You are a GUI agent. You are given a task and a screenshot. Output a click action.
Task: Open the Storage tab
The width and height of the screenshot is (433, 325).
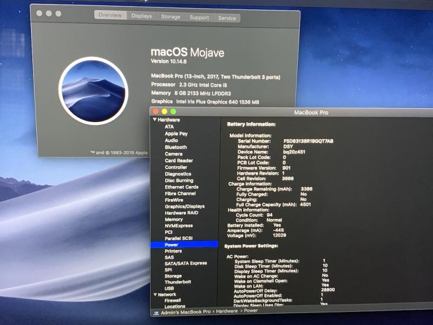[x=170, y=17]
